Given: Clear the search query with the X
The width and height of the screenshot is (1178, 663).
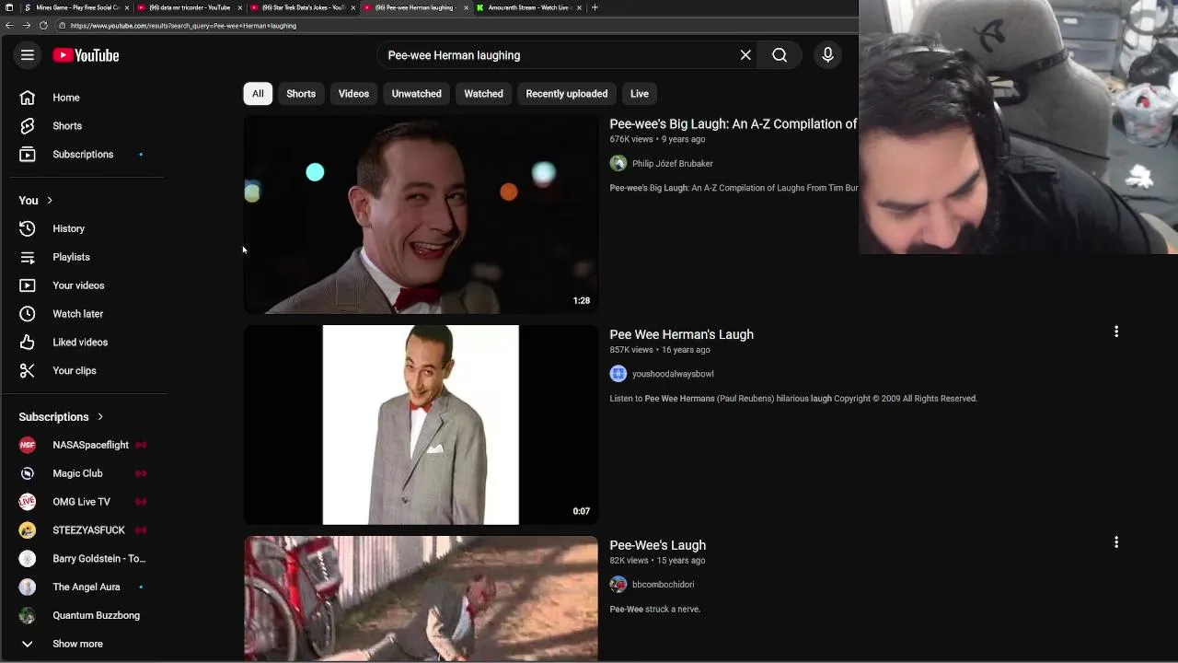Looking at the screenshot, I should [x=745, y=55].
